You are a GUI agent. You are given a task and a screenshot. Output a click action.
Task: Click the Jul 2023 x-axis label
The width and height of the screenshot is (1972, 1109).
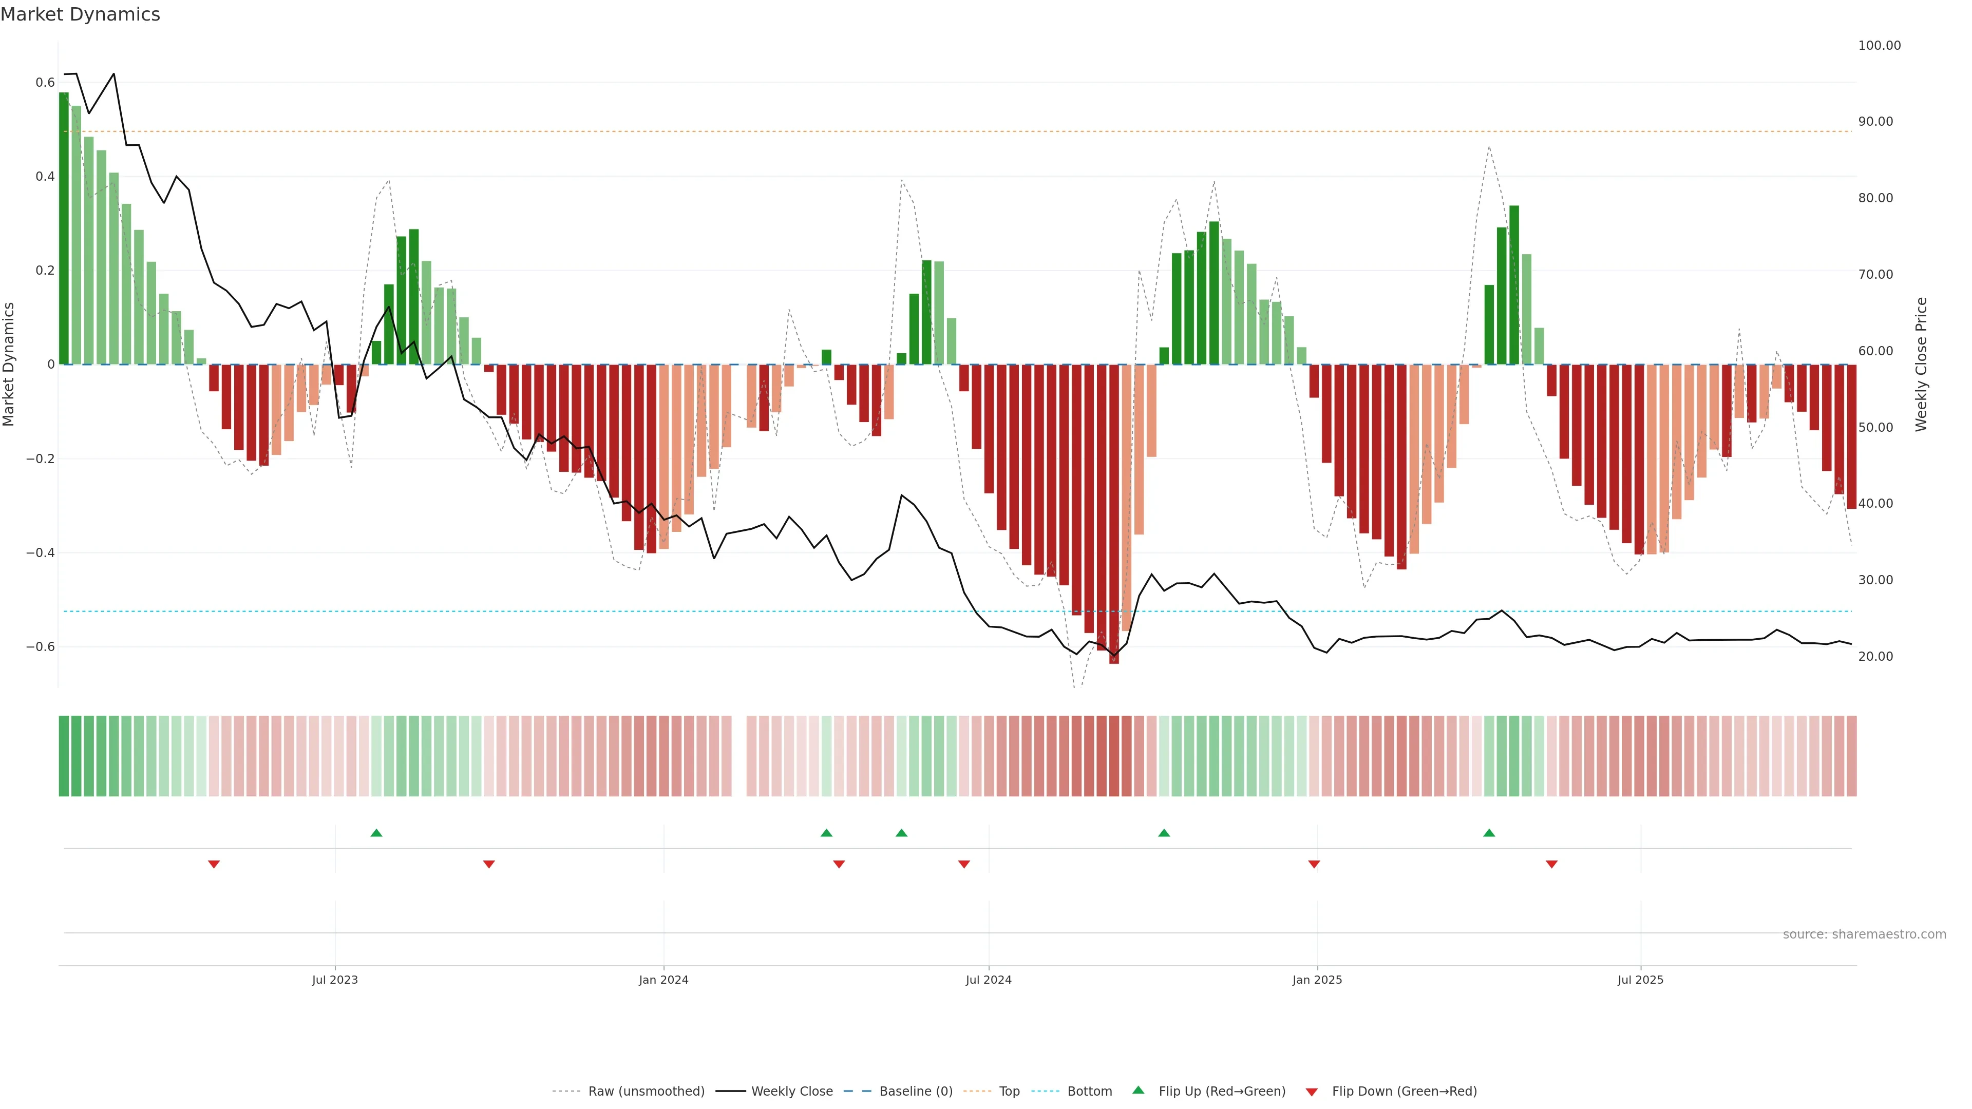(x=334, y=980)
